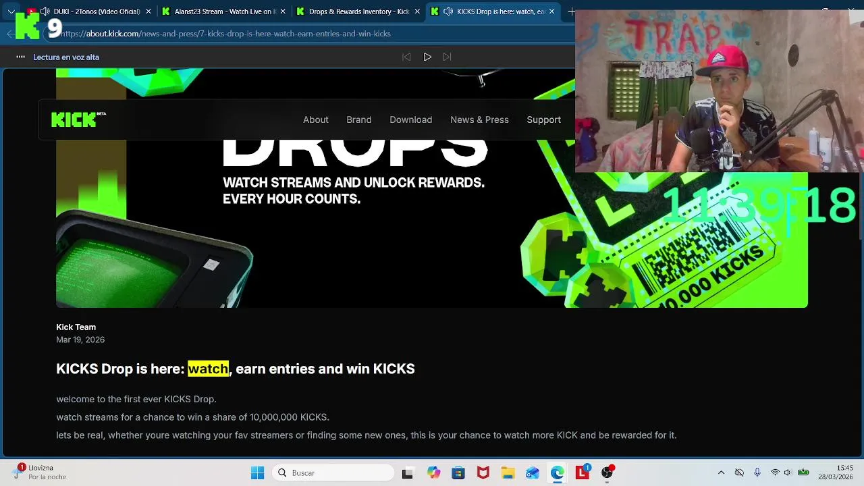Switch to Alanst23 Stream tab
This screenshot has width=864, height=486.
point(225,11)
